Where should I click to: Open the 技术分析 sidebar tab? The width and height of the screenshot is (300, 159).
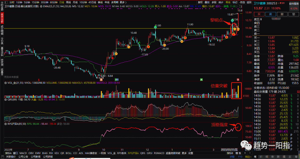pyautogui.click(x=2, y=18)
